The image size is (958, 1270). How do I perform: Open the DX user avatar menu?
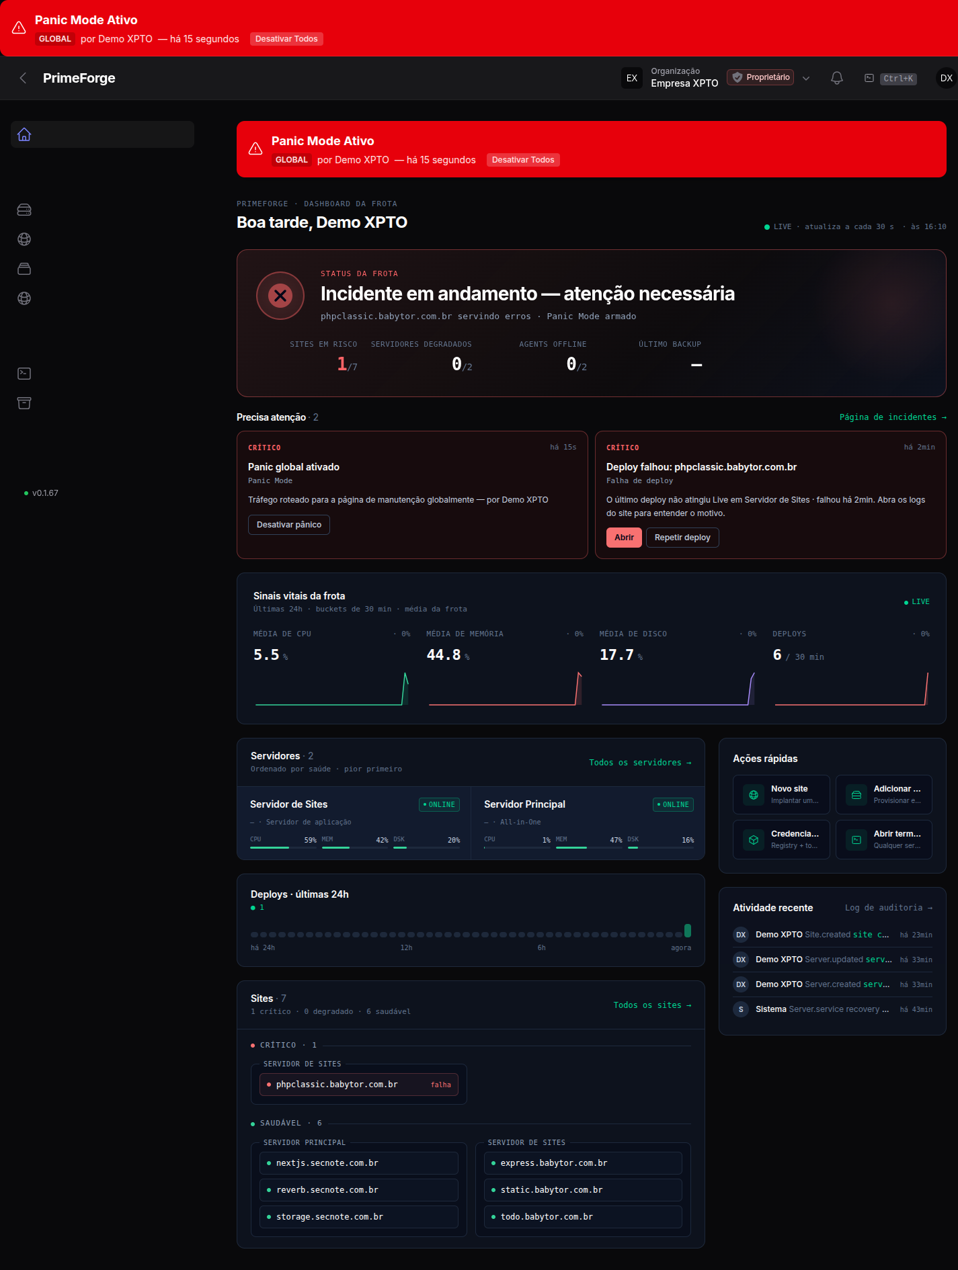coord(946,78)
